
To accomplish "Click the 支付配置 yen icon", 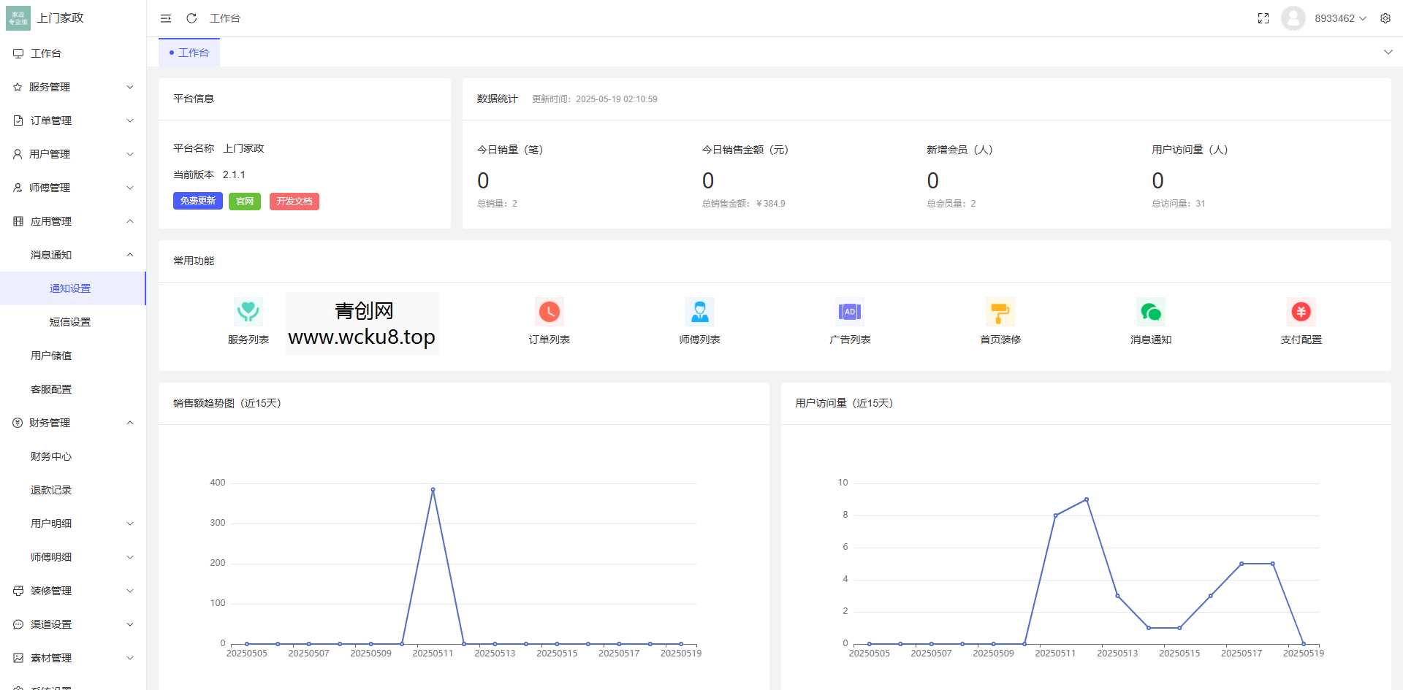I will (x=1301, y=312).
